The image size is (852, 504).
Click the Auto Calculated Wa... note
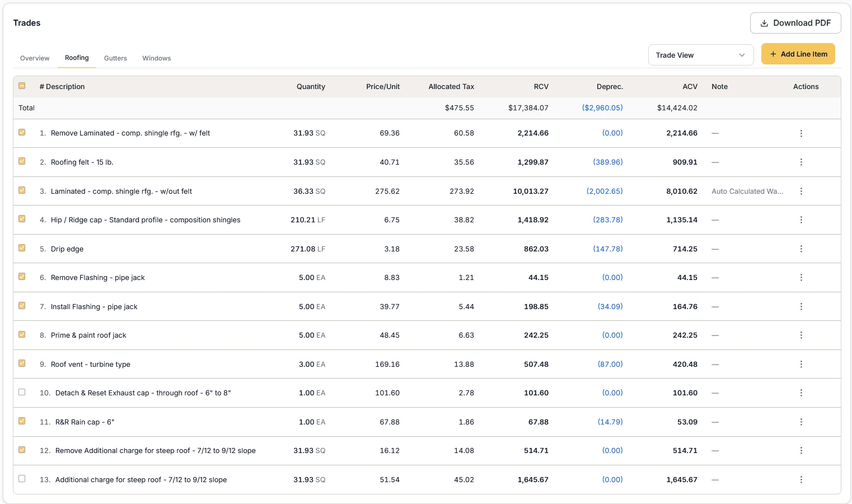747,191
